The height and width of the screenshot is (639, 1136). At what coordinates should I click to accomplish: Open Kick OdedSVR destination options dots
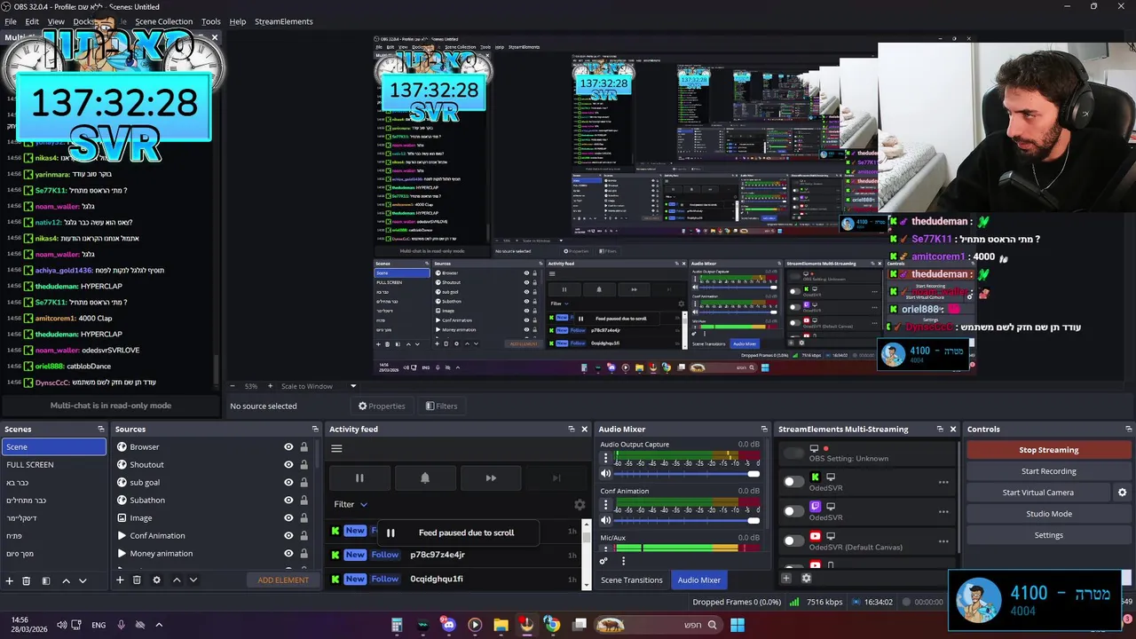(943, 483)
